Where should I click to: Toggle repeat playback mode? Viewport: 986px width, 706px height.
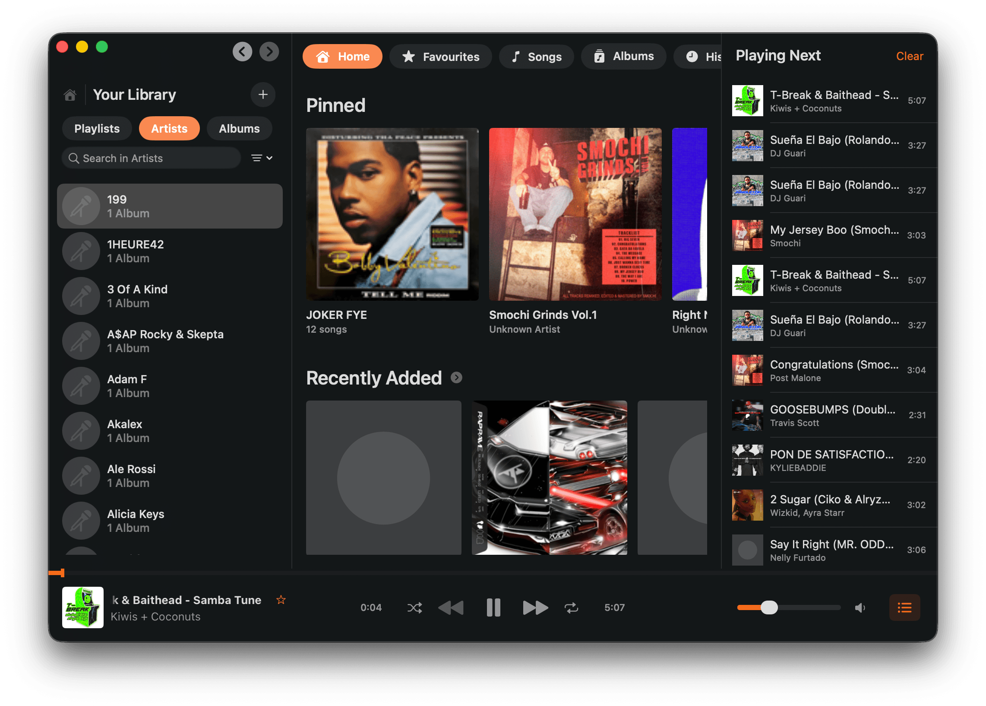[x=572, y=607]
